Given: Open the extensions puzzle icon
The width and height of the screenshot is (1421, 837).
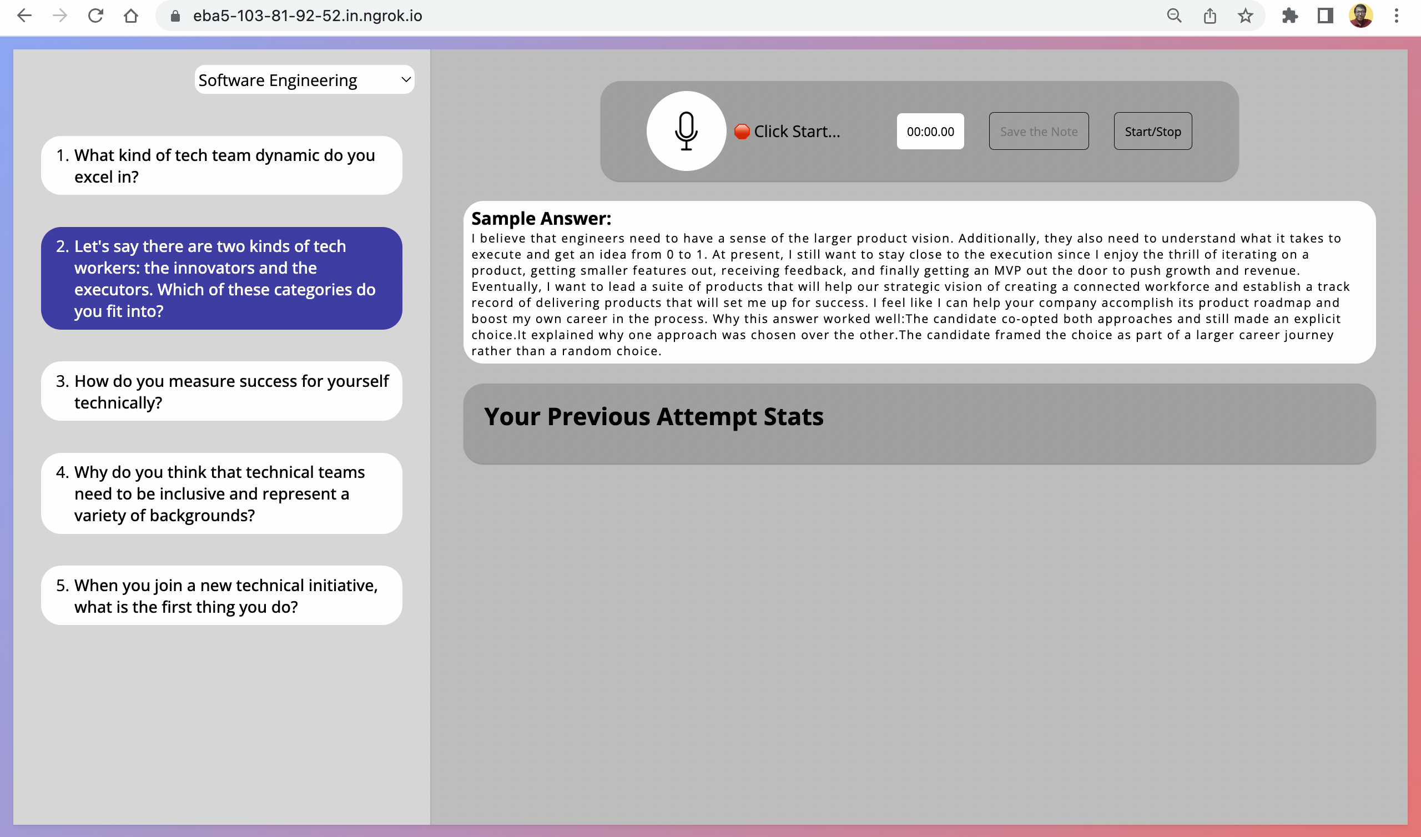Looking at the screenshot, I should 1289,16.
